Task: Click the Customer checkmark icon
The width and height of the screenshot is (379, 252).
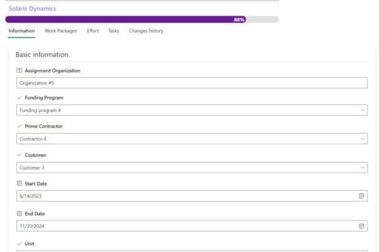Action: click(20, 155)
